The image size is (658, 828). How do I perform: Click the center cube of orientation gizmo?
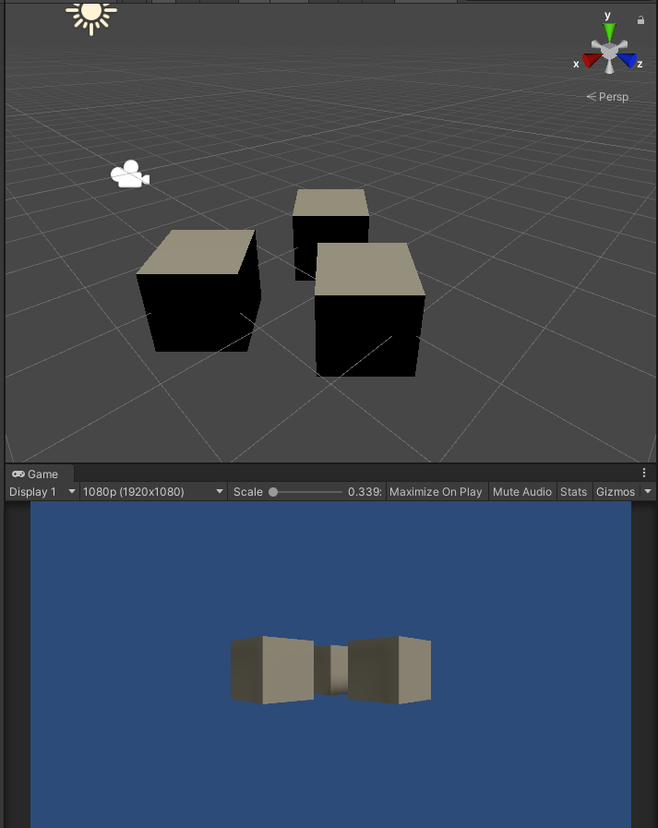point(609,49)
